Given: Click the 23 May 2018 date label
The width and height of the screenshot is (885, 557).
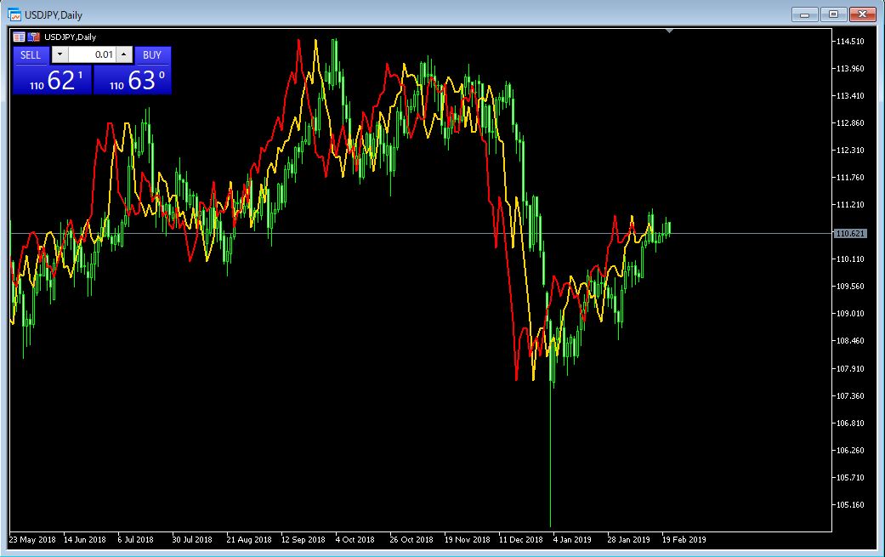Looking at the screenshot, I should click(x=32, y=539).
